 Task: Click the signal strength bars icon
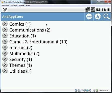pos(93,9)
